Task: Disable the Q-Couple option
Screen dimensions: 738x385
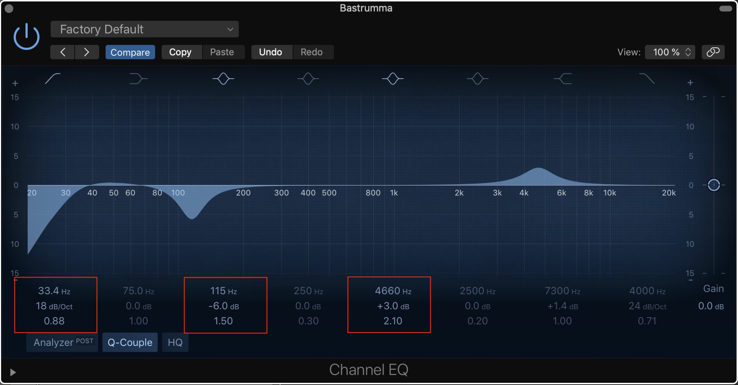Action: [130, 342]
